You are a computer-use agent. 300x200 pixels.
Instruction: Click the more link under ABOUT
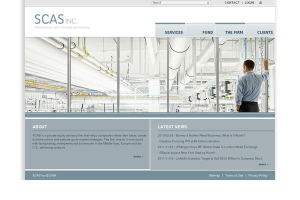pos(138,156)
